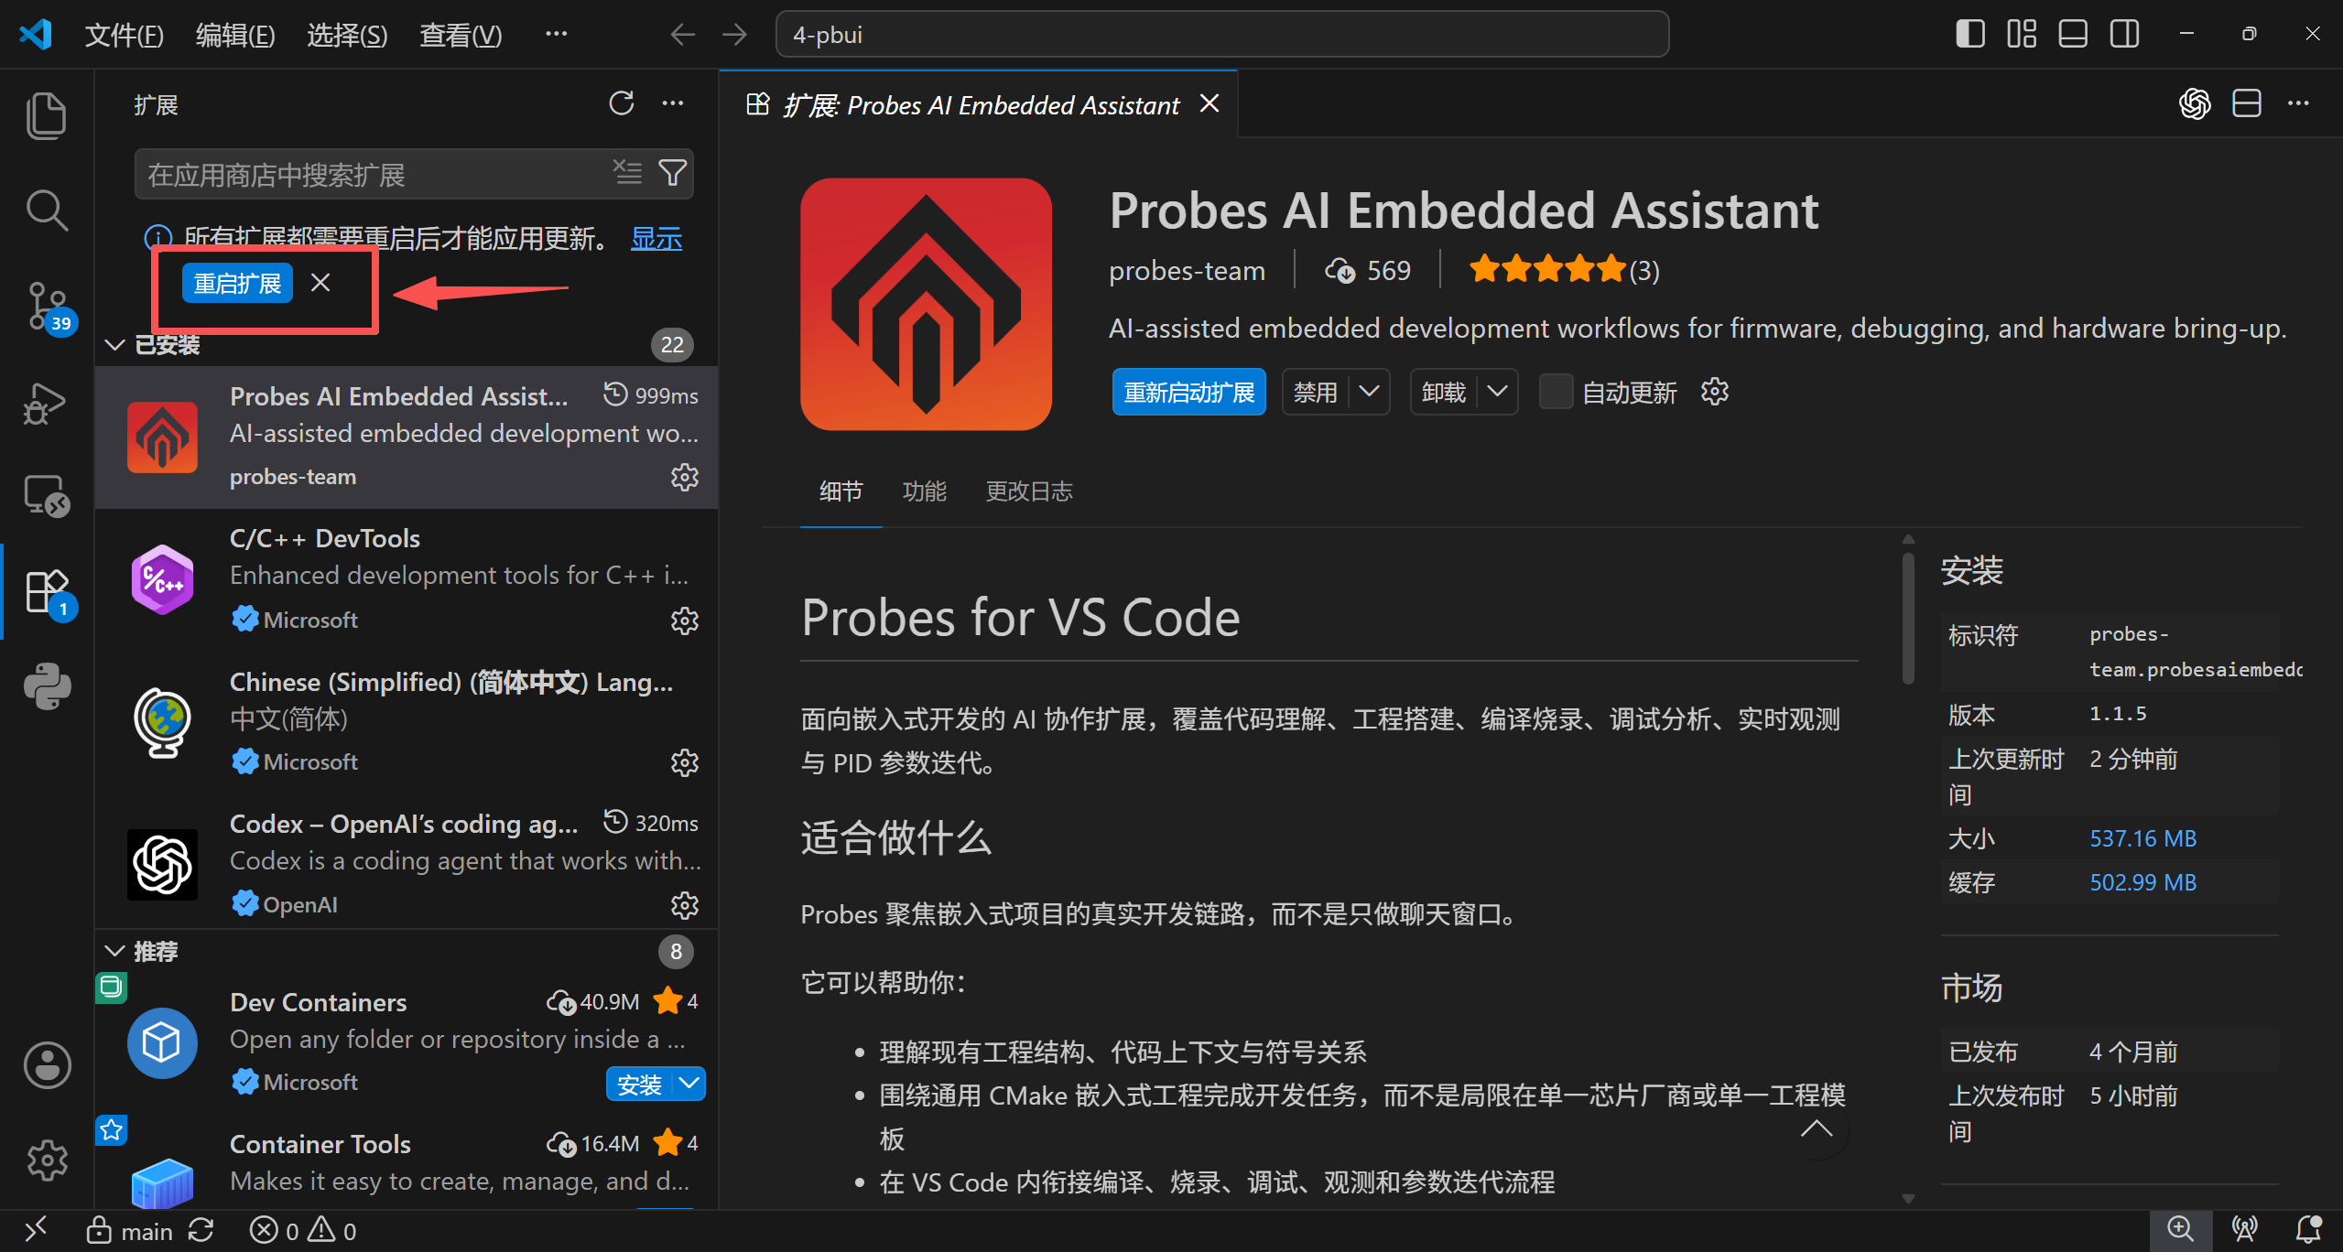Open zoom icon in status bar
Viewport: 2343px width, 1252px height.
pyautogui.click(x=2180, y=1230)
